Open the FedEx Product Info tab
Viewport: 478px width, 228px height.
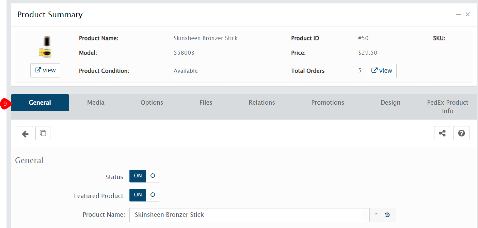coord(447,107)
